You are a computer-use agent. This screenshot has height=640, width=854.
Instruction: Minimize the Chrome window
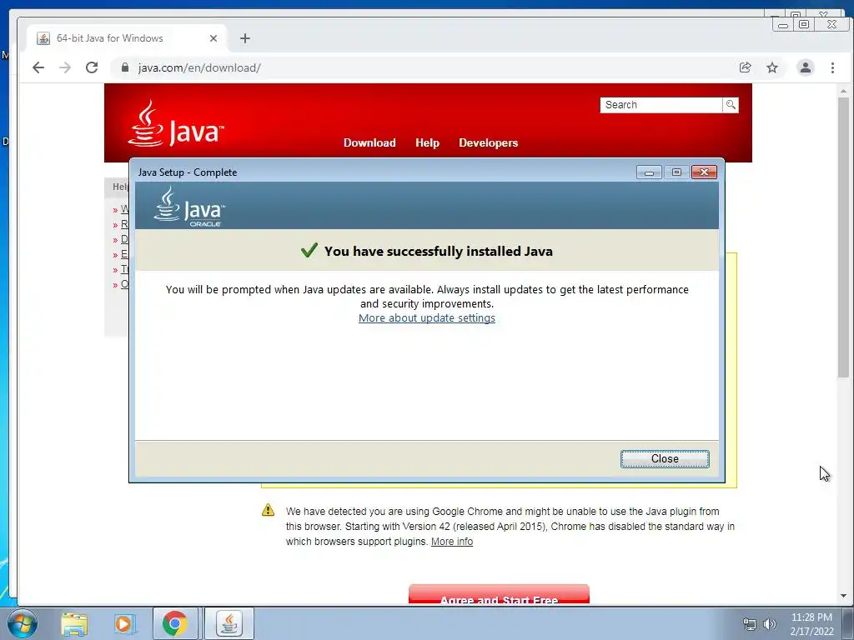point(783,24)
